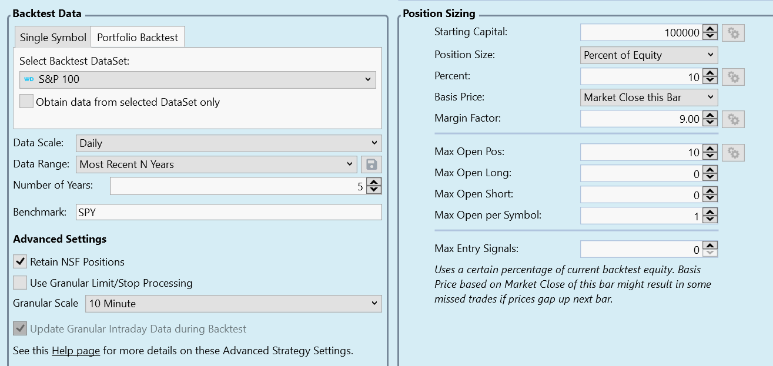Open the Help page link

tap(76, 351)
